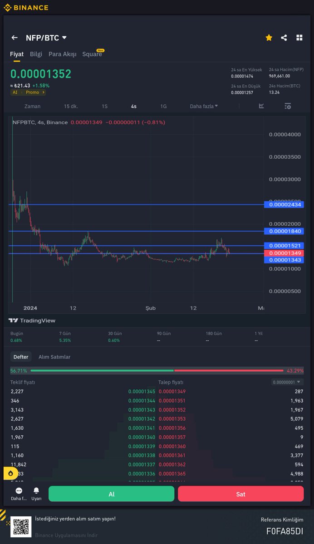Viewport: 314px width, 544px height.
Task: Select bid price 0.00001345
Action: click(x=142, y=392)
